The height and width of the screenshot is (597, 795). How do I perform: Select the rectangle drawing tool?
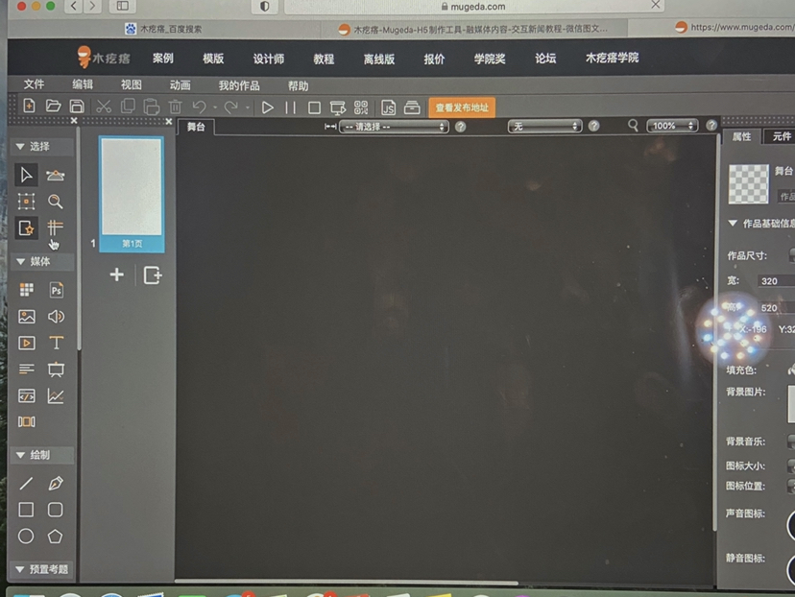tap(26, 510)
